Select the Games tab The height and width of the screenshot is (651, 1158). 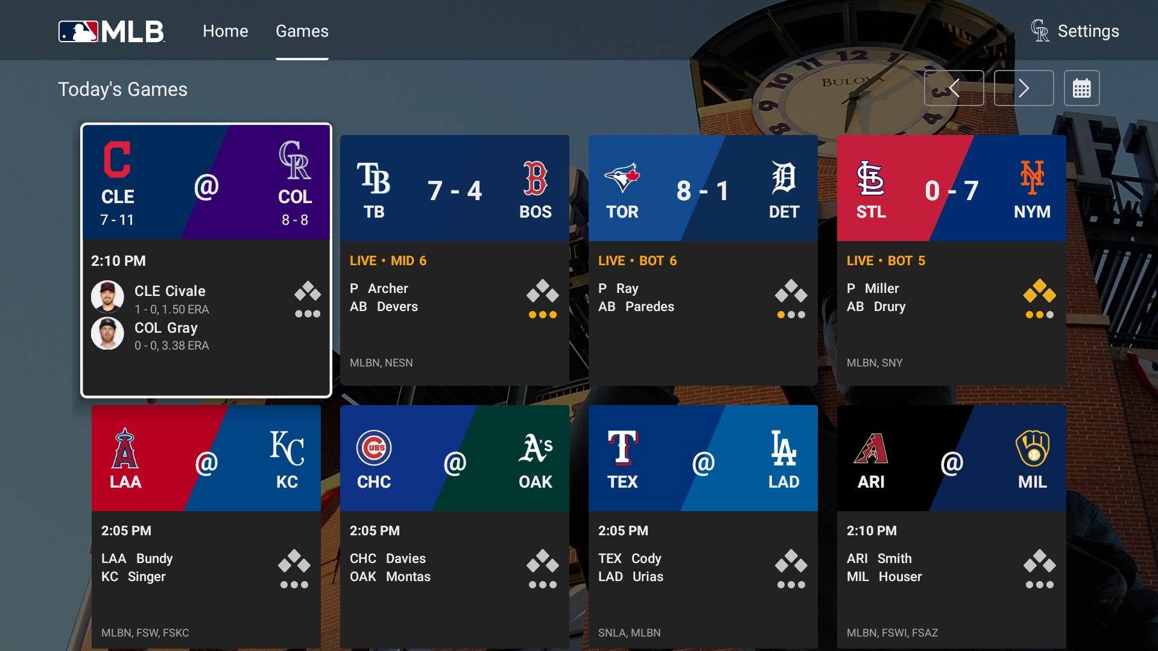pos(302,31)
